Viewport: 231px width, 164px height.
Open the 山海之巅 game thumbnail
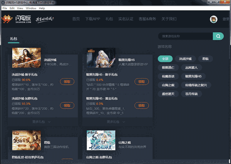(x=101, y=140)
